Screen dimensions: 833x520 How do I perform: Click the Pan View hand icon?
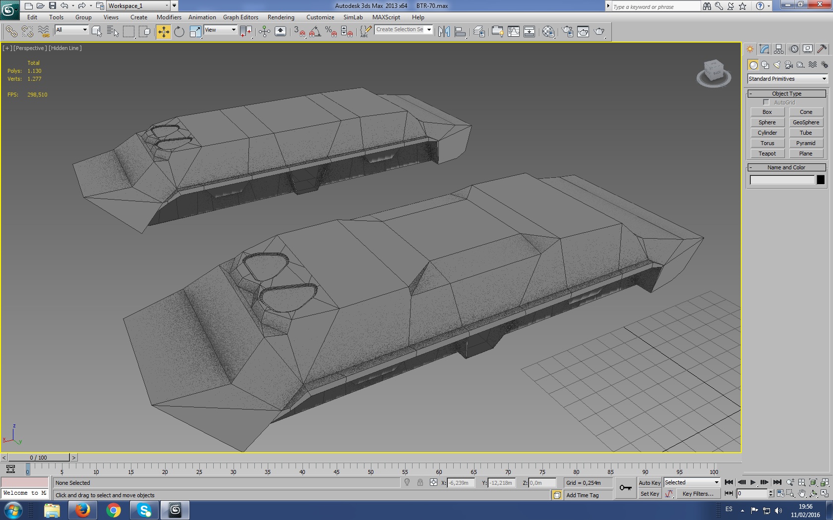(802, 493)
